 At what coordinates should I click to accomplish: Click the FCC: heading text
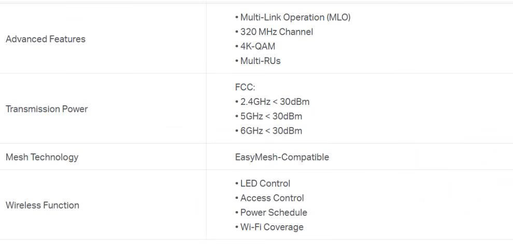pos(245,87)
